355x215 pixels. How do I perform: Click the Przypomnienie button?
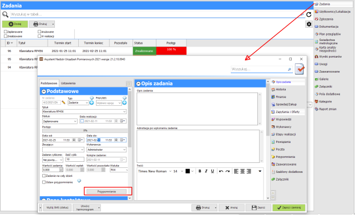(106, 192)
